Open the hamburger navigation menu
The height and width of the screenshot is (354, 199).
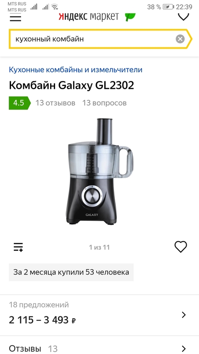[x=15, y=17]
